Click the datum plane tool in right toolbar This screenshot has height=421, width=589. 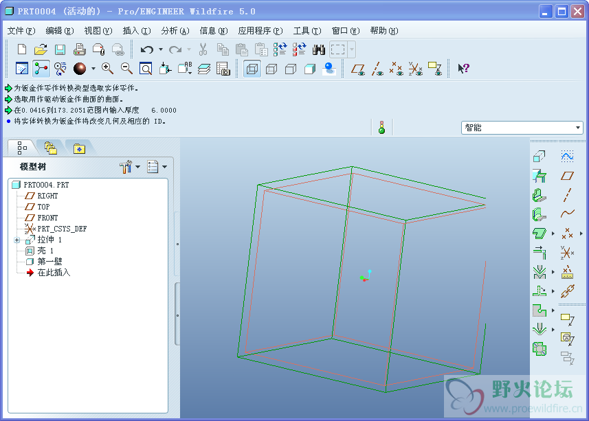click(567, 176)
